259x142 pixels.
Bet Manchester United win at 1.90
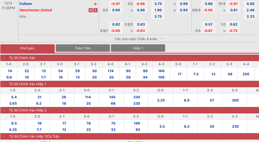[158, 10]
